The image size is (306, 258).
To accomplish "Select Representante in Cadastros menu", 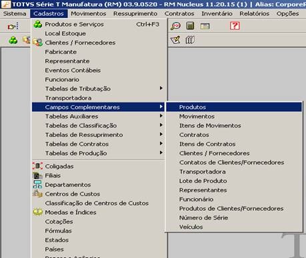I will click(x=98, y=61).
